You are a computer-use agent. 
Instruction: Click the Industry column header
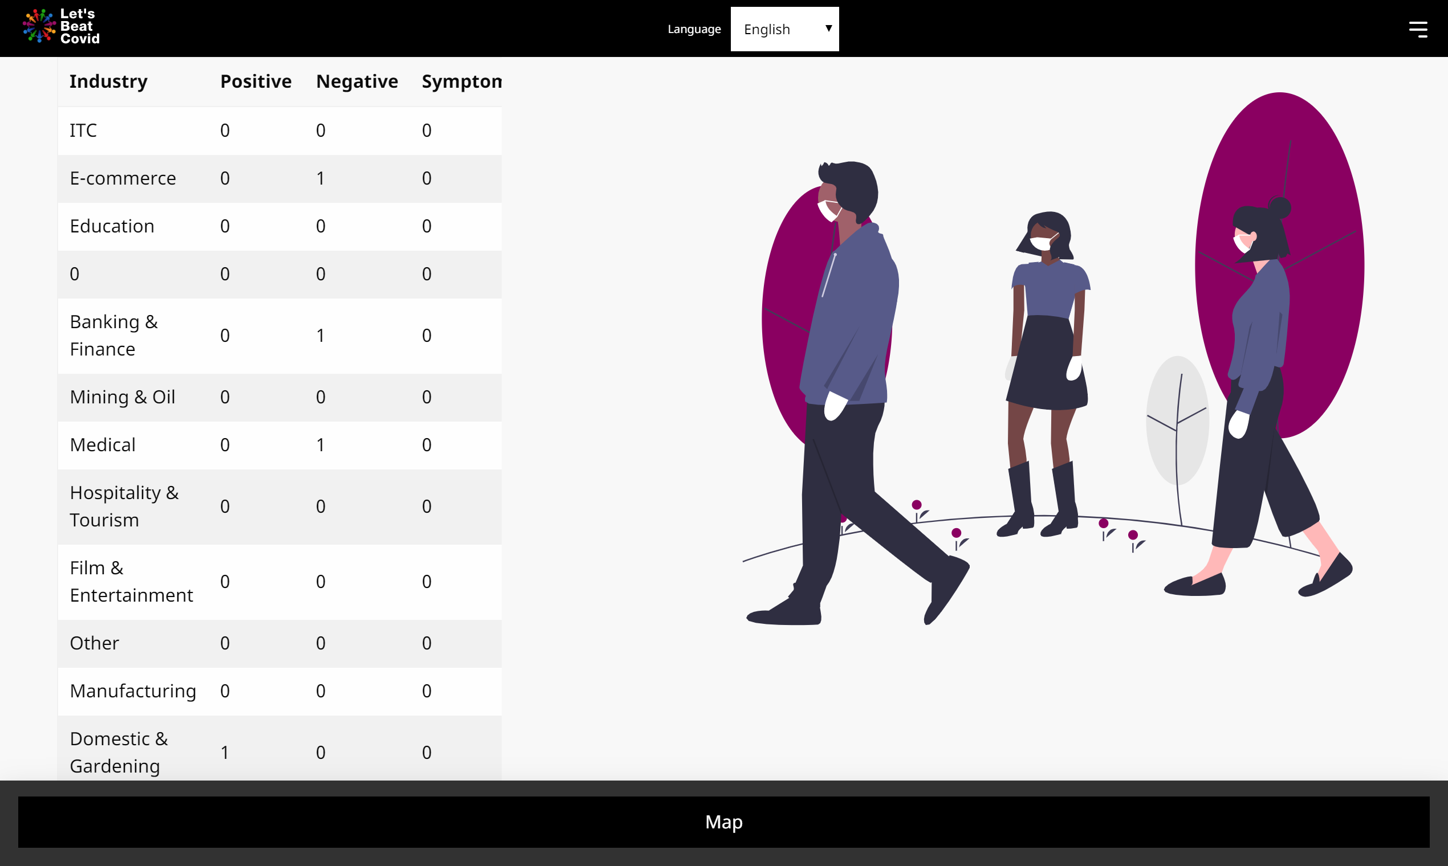(x=108, y=81)
